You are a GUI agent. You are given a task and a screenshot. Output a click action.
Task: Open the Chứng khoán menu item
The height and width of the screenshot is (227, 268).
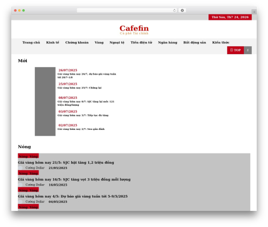[x=77, y=42]
